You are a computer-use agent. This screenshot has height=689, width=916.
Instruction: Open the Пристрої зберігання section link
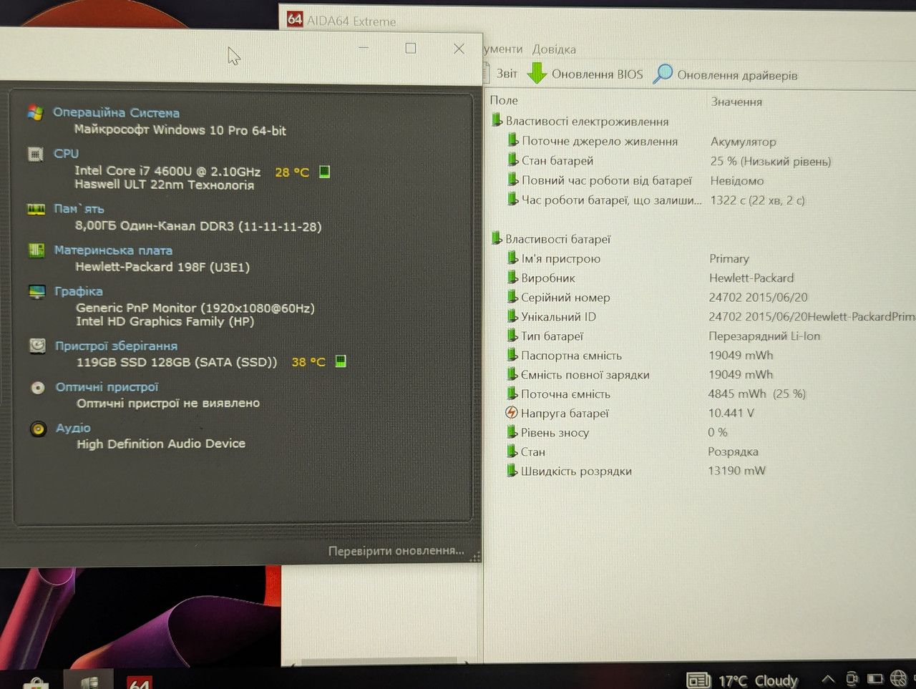pos(116,346)
